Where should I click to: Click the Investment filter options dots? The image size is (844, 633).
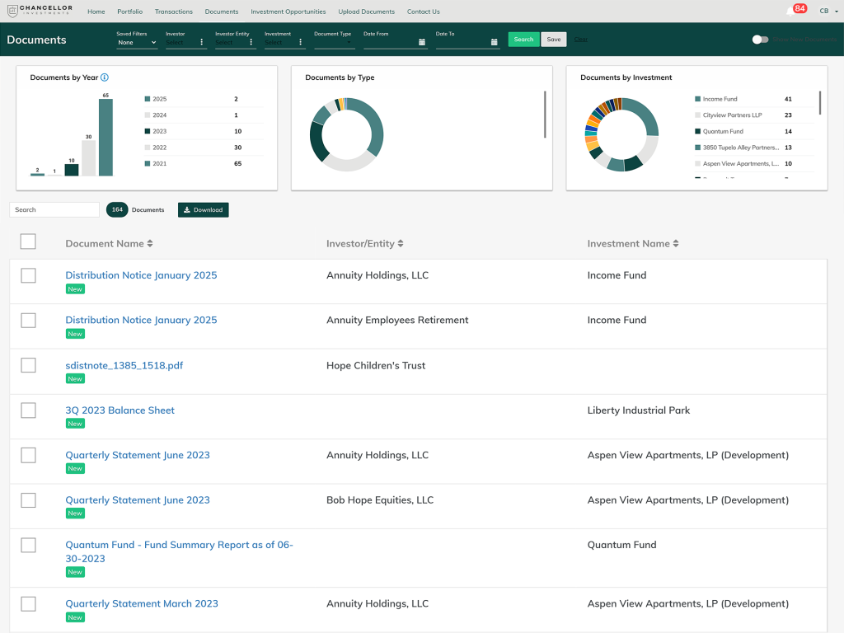pos(300,42)
